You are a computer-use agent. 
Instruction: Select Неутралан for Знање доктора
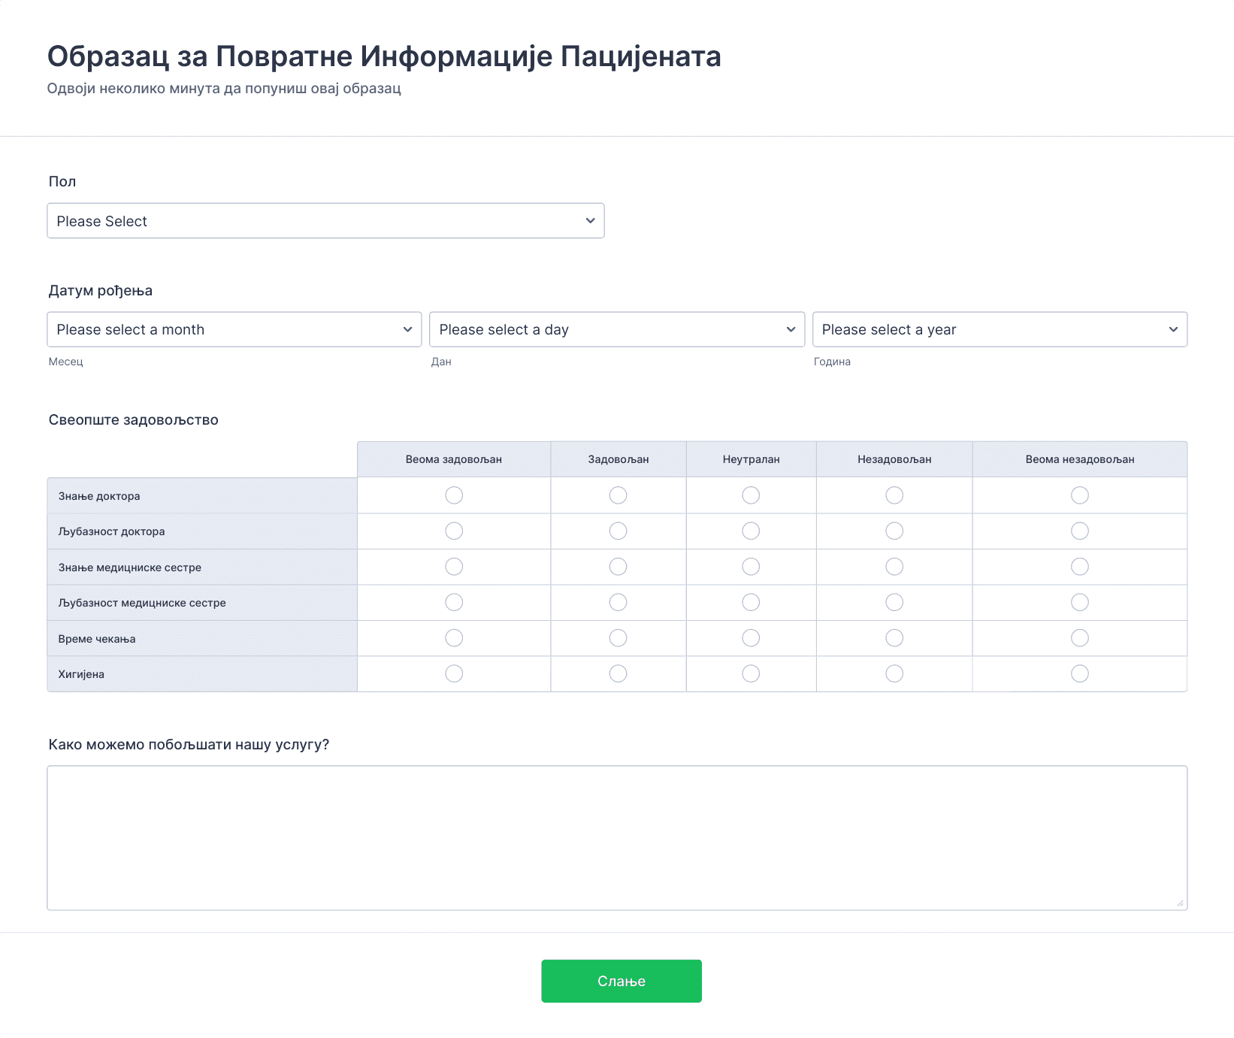click(751, 495)
